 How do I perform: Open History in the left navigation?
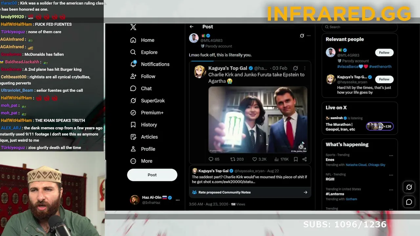[x=143, y=125]
